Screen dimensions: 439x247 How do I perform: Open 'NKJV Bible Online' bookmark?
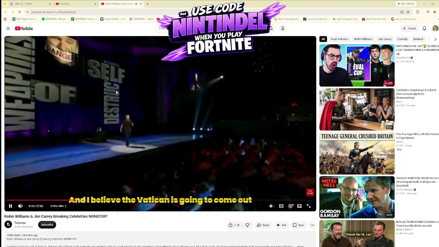click(x=25, y=19)
